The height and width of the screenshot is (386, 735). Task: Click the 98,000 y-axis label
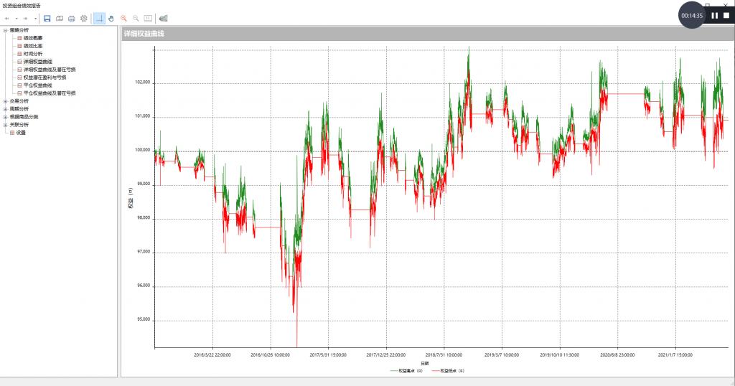click(x=144, y=218)
